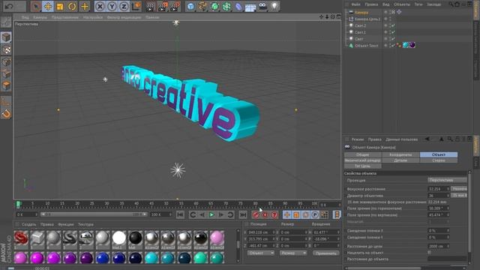Activate the Scale tool
Screen dimensions: 480x270
tap(60, 7)
